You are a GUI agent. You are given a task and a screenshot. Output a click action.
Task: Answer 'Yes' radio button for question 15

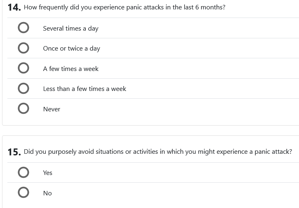[x=24, y=173]
